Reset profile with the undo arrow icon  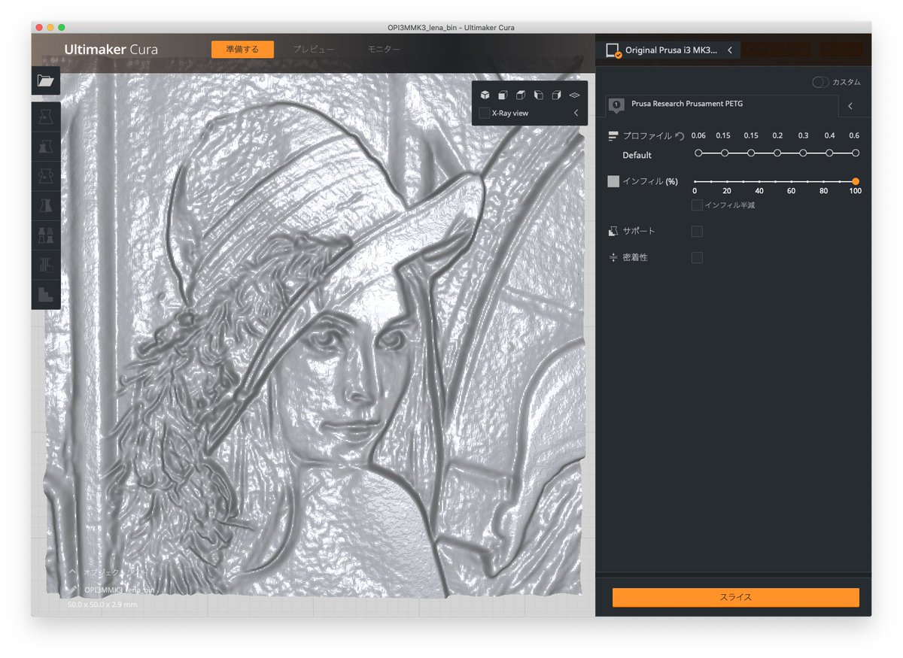click(680, 136)
